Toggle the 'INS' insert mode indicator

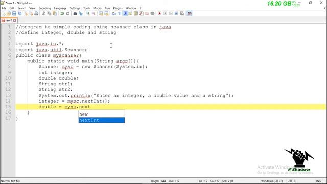318,181
